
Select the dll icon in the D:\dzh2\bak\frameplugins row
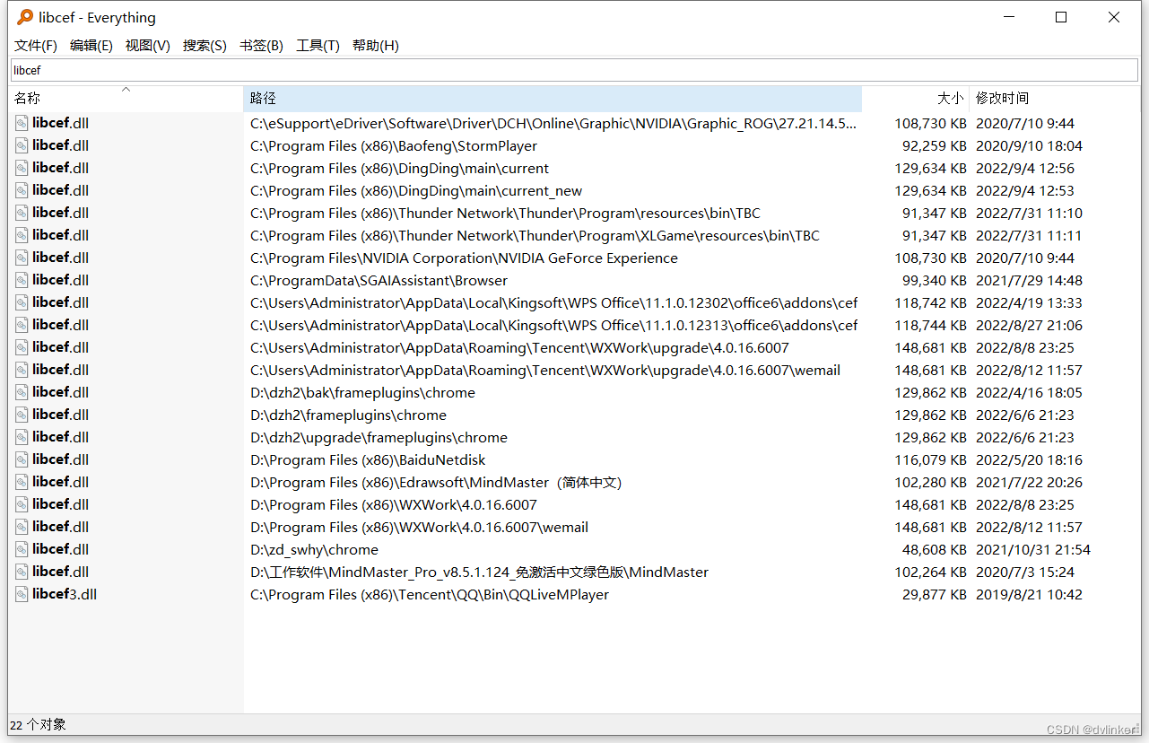pos(22,392)
